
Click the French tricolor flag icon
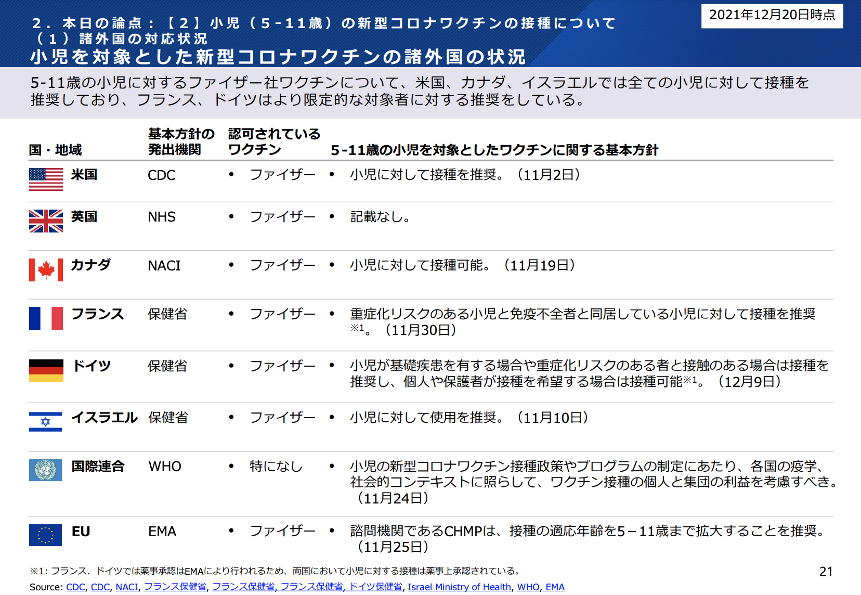coord(46,318)
